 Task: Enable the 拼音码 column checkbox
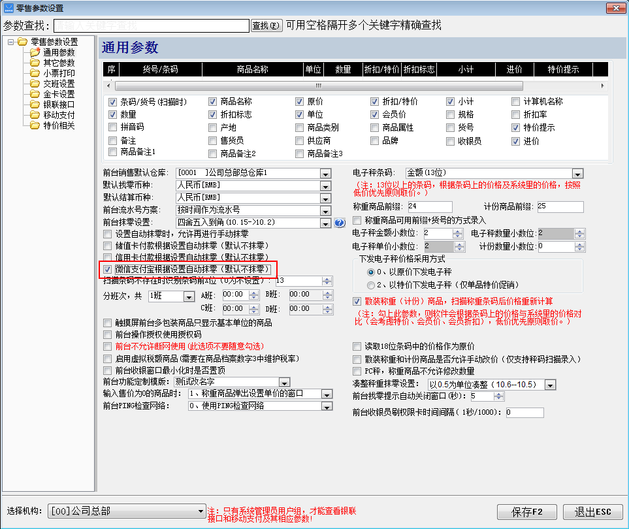[114, 127]
